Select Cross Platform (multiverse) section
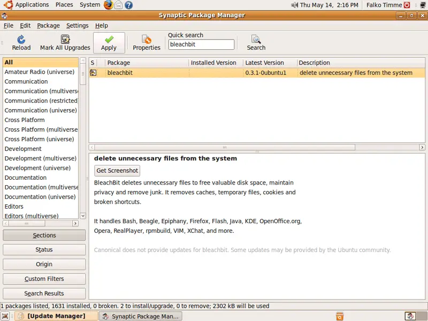 click(x=41, y=129)
